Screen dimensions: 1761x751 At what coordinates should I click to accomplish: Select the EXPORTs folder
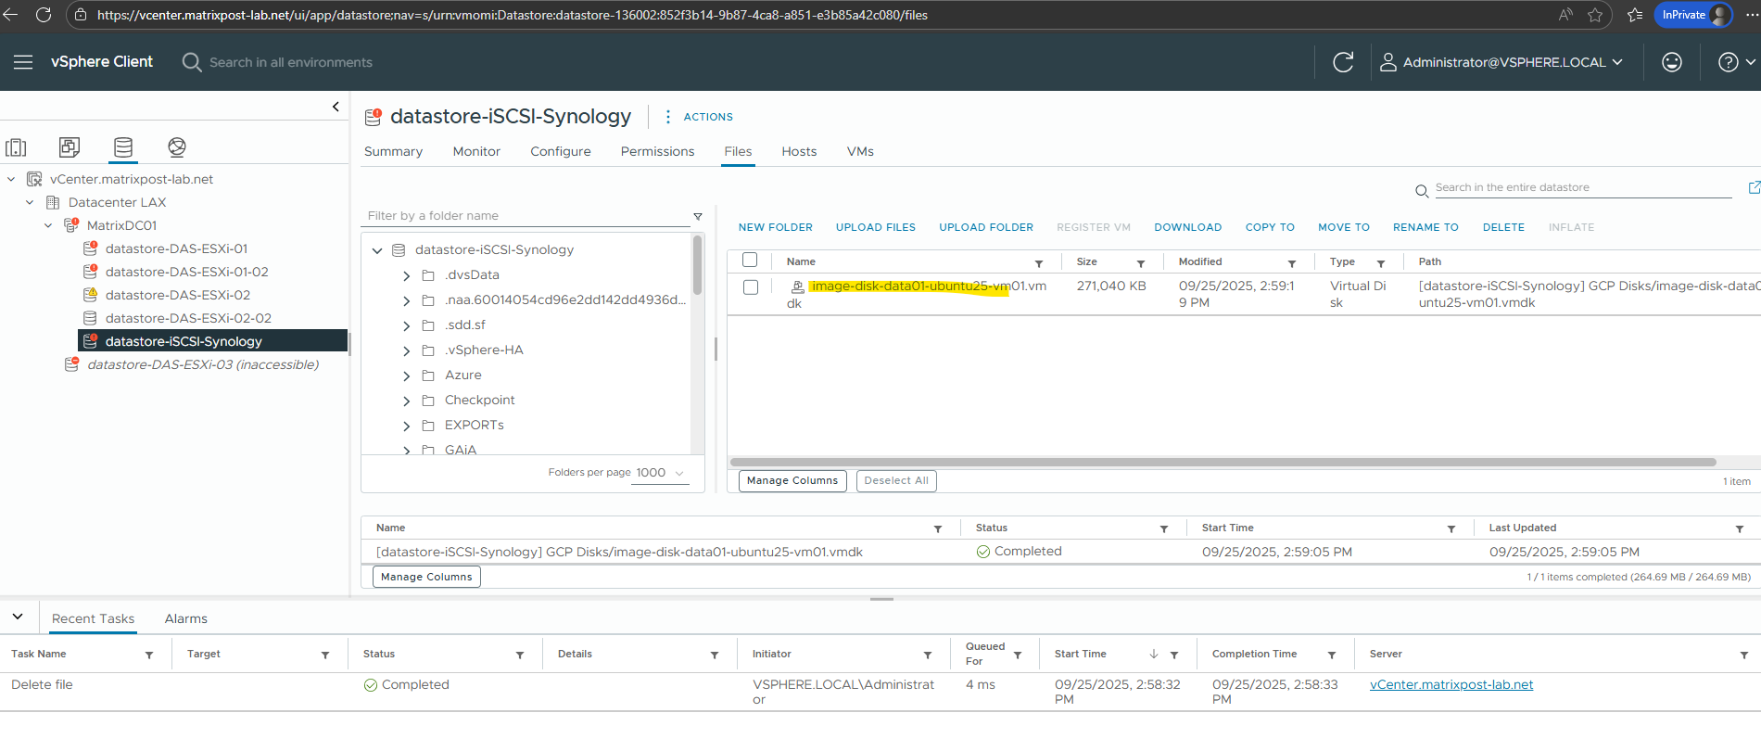(475, 426)
